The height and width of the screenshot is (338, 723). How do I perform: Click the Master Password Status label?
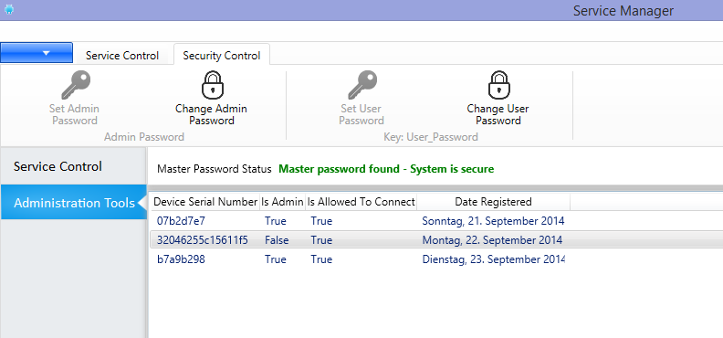click(x=215, y=169)
